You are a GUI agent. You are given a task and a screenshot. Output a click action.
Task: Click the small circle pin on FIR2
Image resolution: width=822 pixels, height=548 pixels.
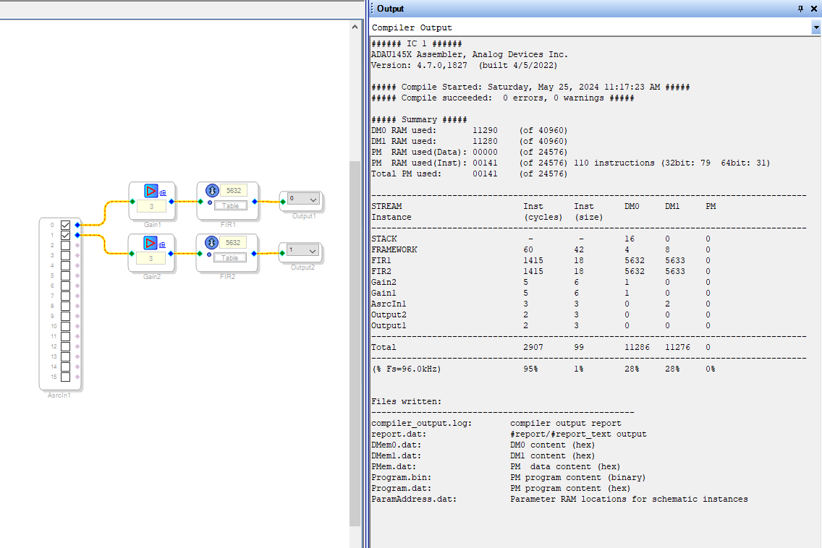[209, 254]
